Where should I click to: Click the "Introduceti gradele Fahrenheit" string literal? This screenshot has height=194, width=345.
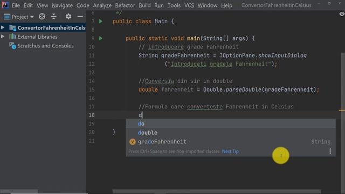tap(219, 64)
